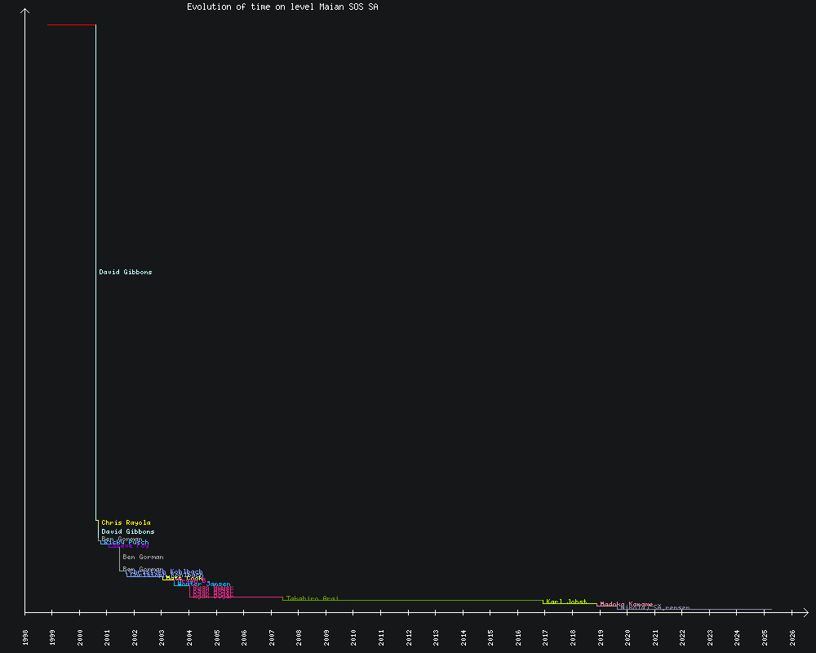This screenshot has height=653, width=816.
Task: Click the gray Ben Gorman label standing alone
Action: click(143, 557)
